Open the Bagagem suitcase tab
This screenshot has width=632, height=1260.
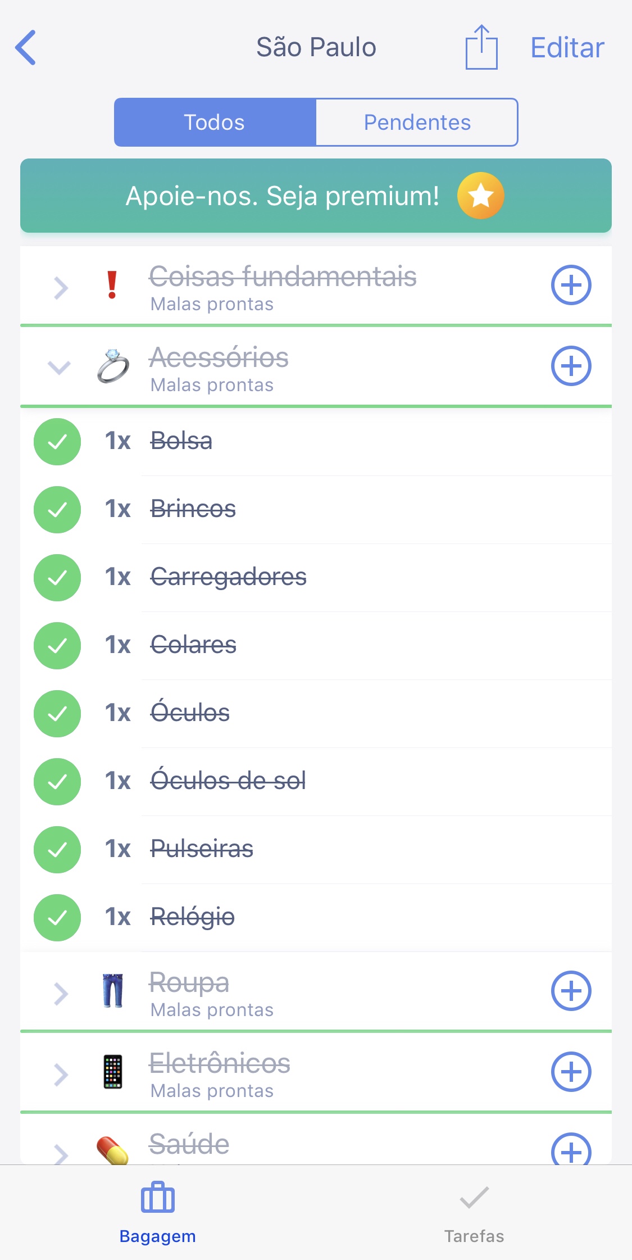coord(158,1212)
